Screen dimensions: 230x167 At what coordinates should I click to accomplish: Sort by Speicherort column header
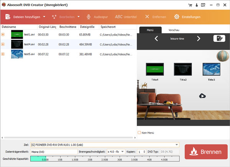pos(118,27)
